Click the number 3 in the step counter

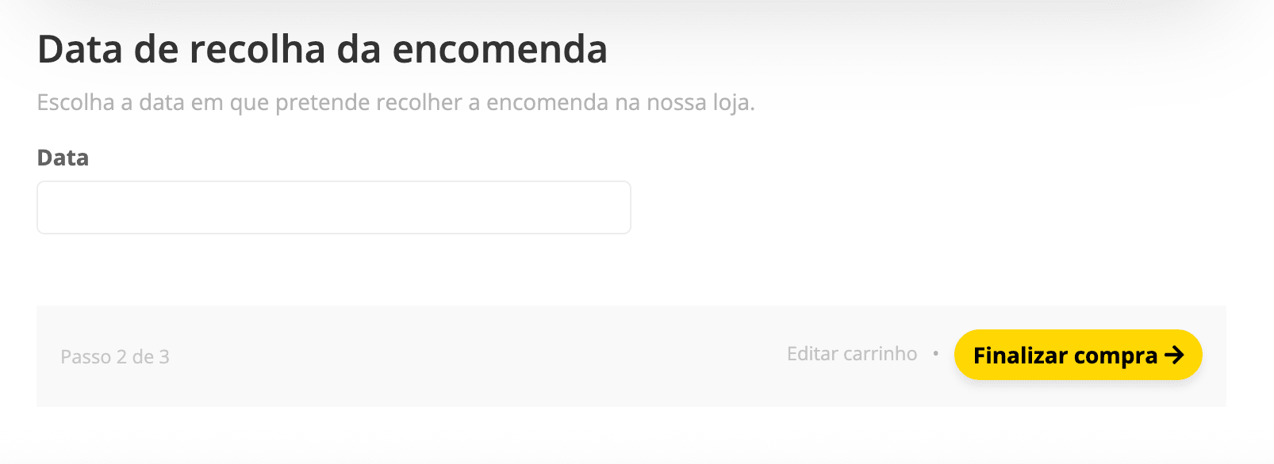pyautogui.click(x=164, y=357)
